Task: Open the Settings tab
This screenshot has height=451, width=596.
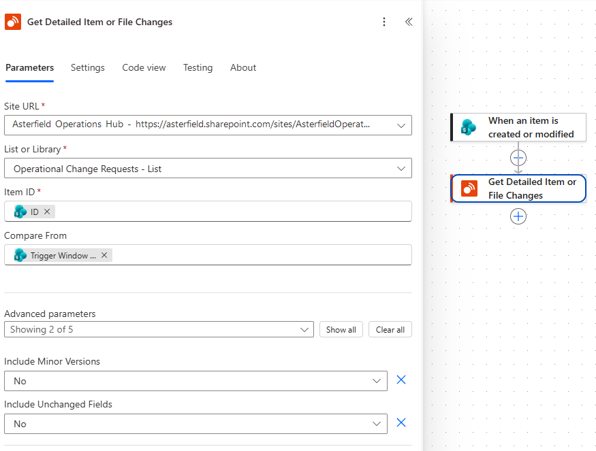Action: coord(88,67)
